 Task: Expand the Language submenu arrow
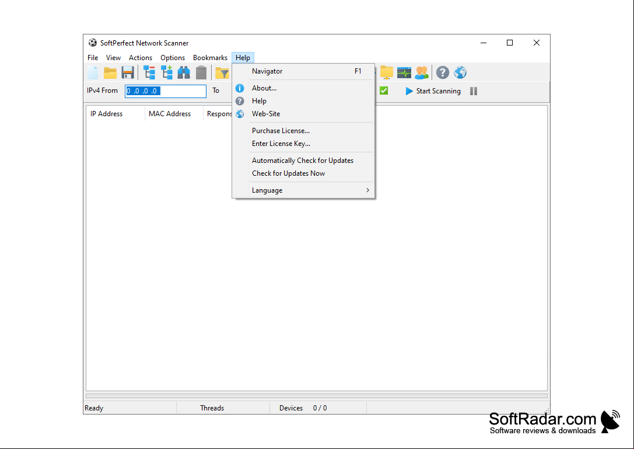(367, 190)
